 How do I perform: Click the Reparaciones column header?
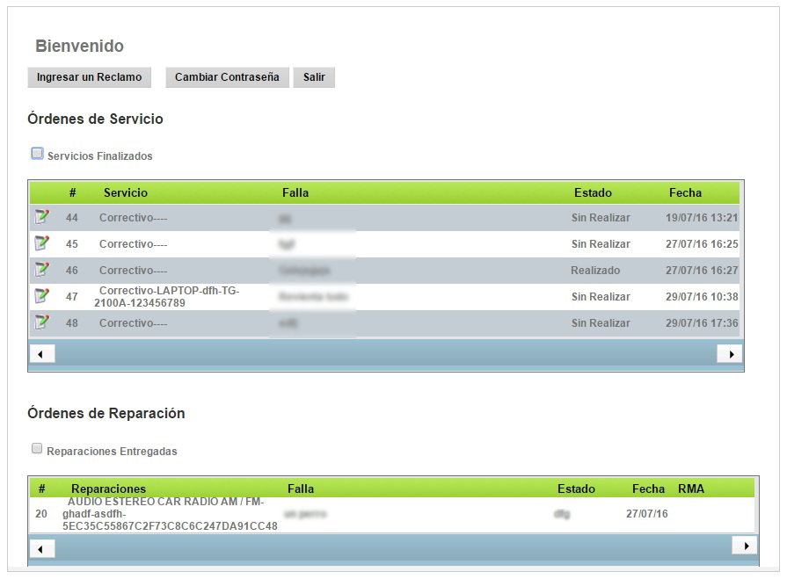109,489
